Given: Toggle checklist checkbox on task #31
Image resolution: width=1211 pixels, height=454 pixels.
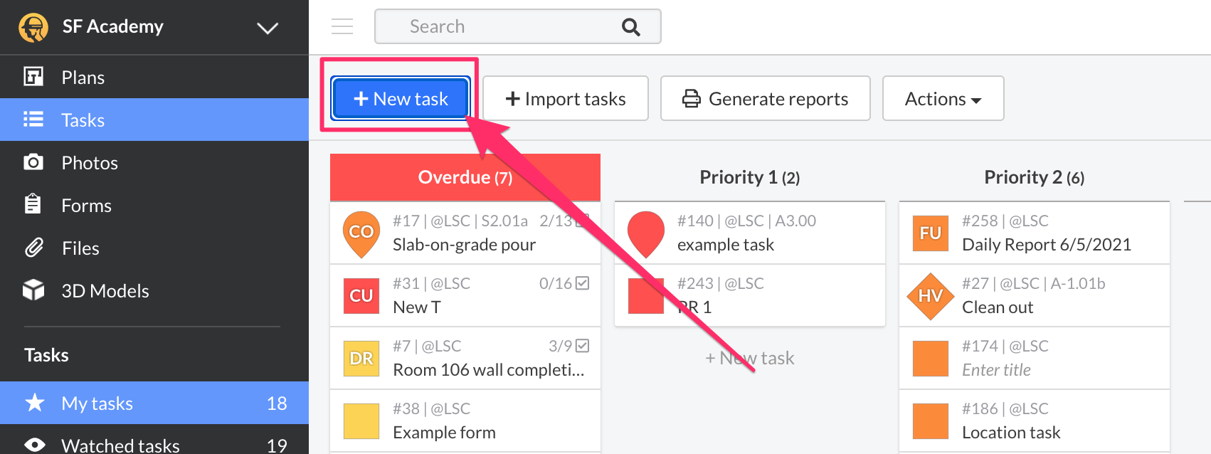Looking at the screenshot, I should coord(582,283).
